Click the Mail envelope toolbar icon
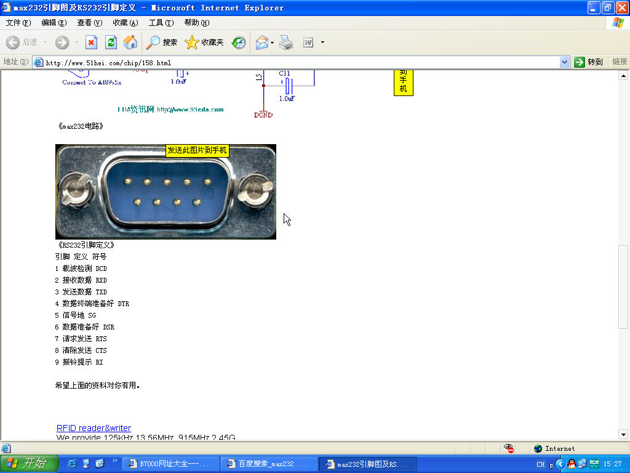 262,42
